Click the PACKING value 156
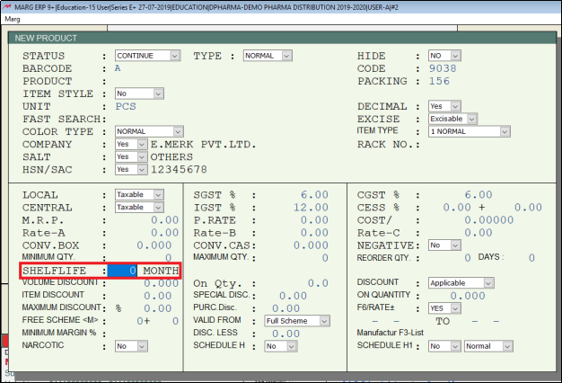Viewport: 562px width, 383px height. click(439, 81)
